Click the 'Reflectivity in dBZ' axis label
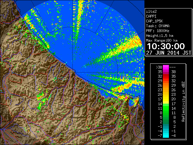The width and height of the screenshot is (193, 145). 183,101
